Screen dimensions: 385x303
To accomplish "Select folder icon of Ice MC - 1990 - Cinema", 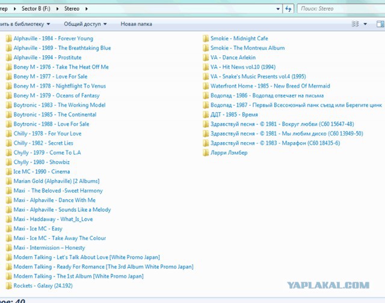I will 8,172.
